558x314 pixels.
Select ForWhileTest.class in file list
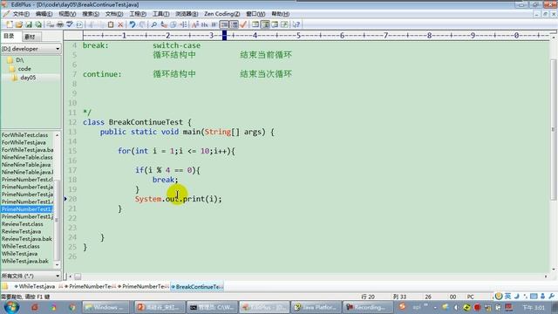24,135
